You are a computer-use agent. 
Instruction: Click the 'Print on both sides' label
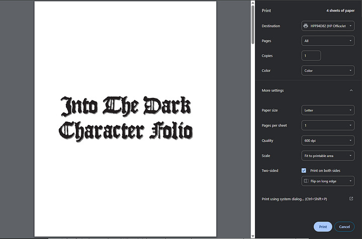click(x=325, y=171)
